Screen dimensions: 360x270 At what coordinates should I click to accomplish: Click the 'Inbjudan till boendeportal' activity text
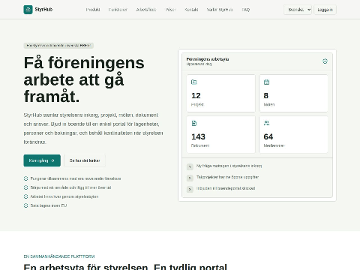tap(226, 188)
